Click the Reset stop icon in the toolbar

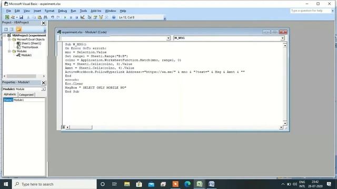click(77, 17)
